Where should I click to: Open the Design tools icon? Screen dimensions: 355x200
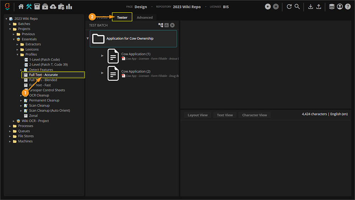point(29,7)
